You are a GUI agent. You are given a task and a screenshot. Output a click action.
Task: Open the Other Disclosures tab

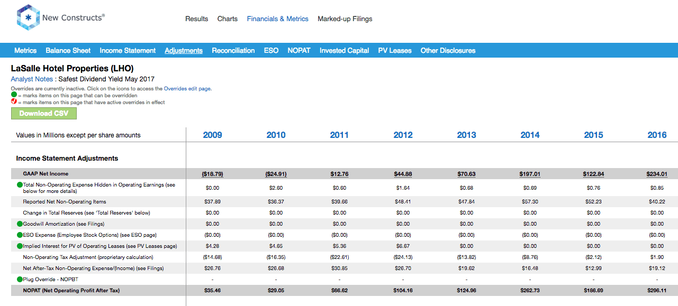pos(448,50)
